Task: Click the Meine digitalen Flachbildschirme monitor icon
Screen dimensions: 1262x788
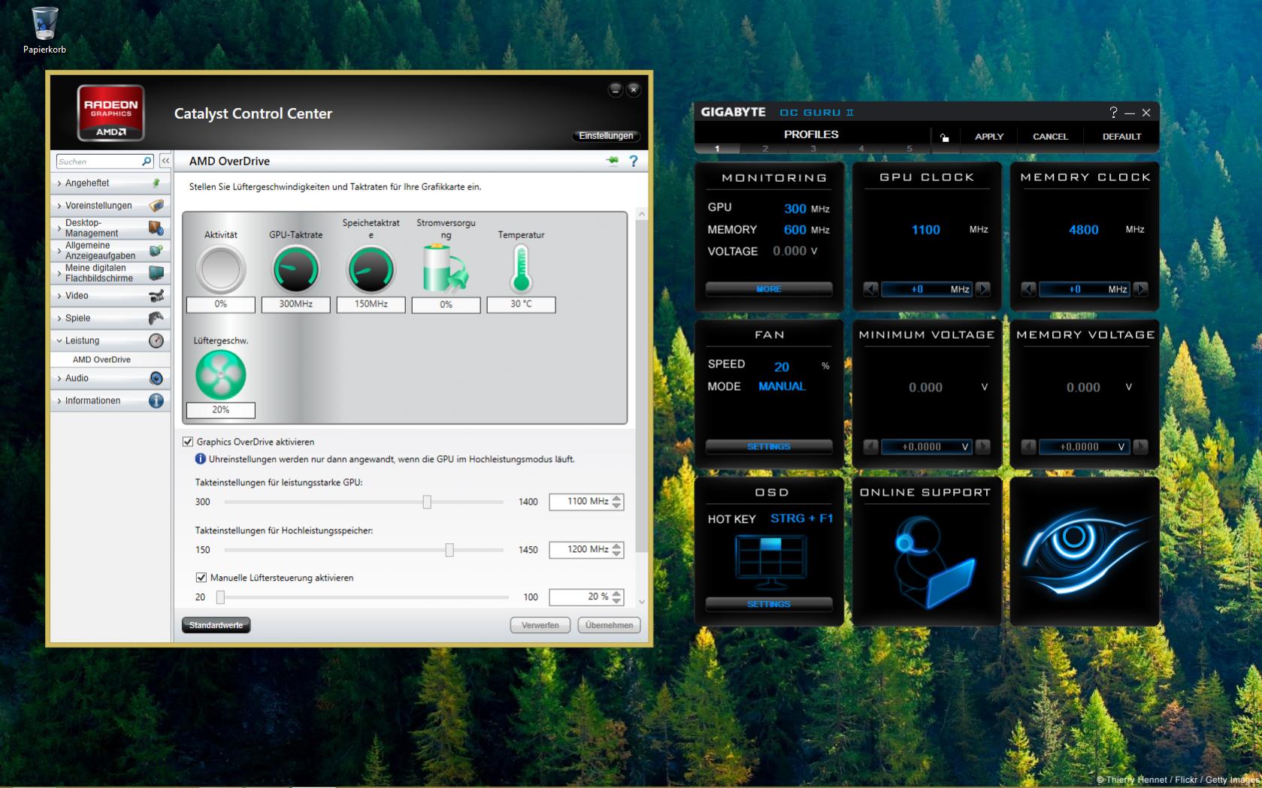Action: click(156, 273)
